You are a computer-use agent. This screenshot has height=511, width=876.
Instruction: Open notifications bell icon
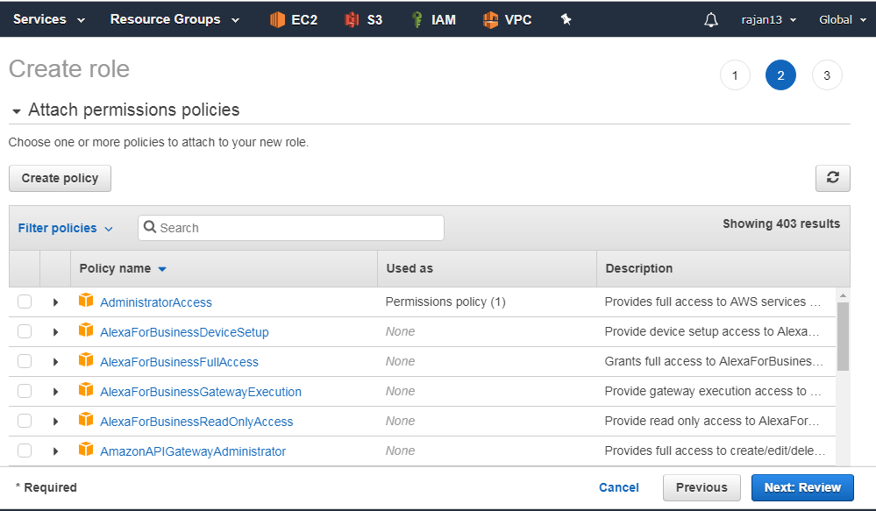coord(710,20)
